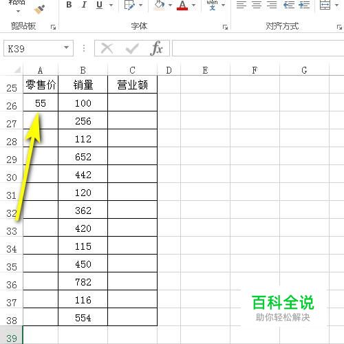Apply the Fill Color bucket
This screenshot has width=344, height=344.
160,5
